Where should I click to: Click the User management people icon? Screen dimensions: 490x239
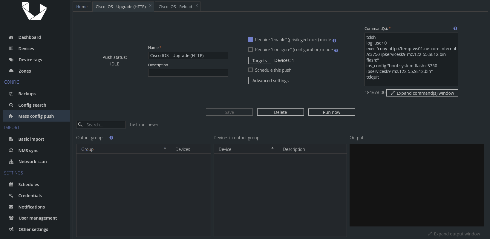point(11,218)
